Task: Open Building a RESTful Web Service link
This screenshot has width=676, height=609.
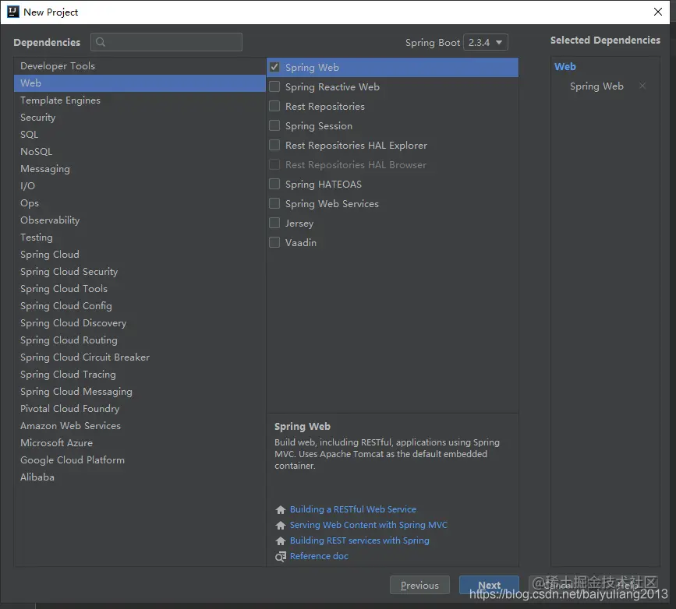Action: [353, 509]
